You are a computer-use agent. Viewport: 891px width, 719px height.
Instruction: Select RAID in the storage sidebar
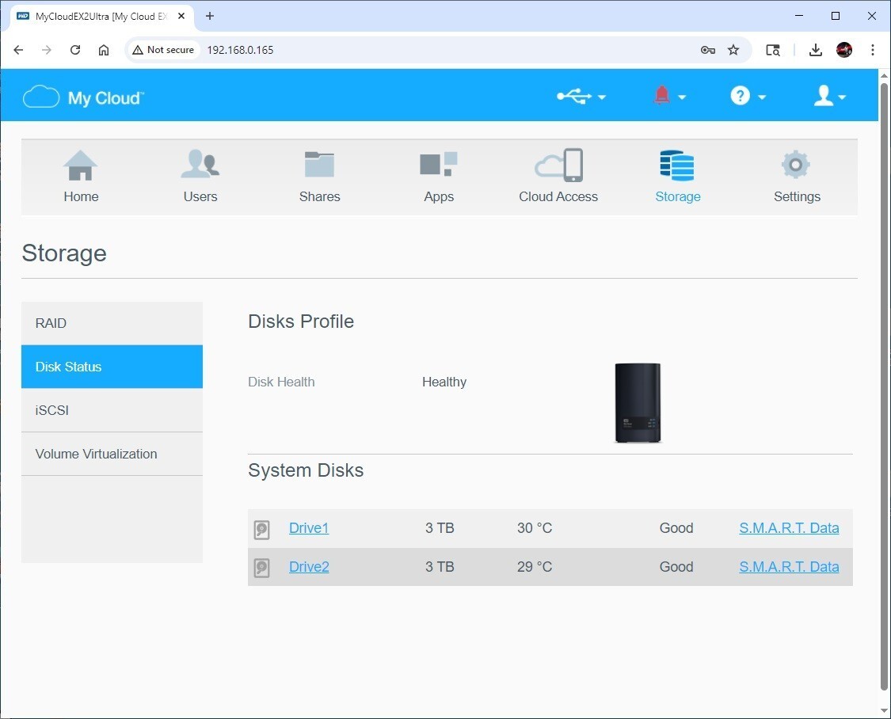(112, 323)
